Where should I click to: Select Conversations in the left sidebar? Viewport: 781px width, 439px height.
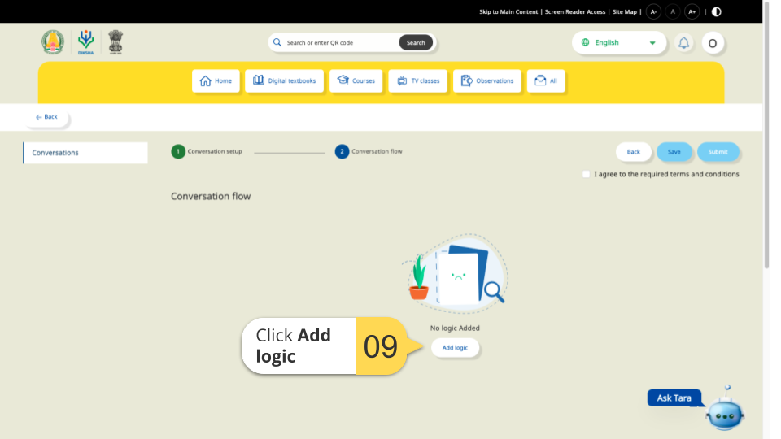(x=85, y=153)
